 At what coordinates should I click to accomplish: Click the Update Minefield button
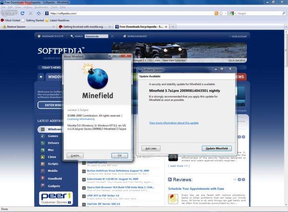coord(217,149)
